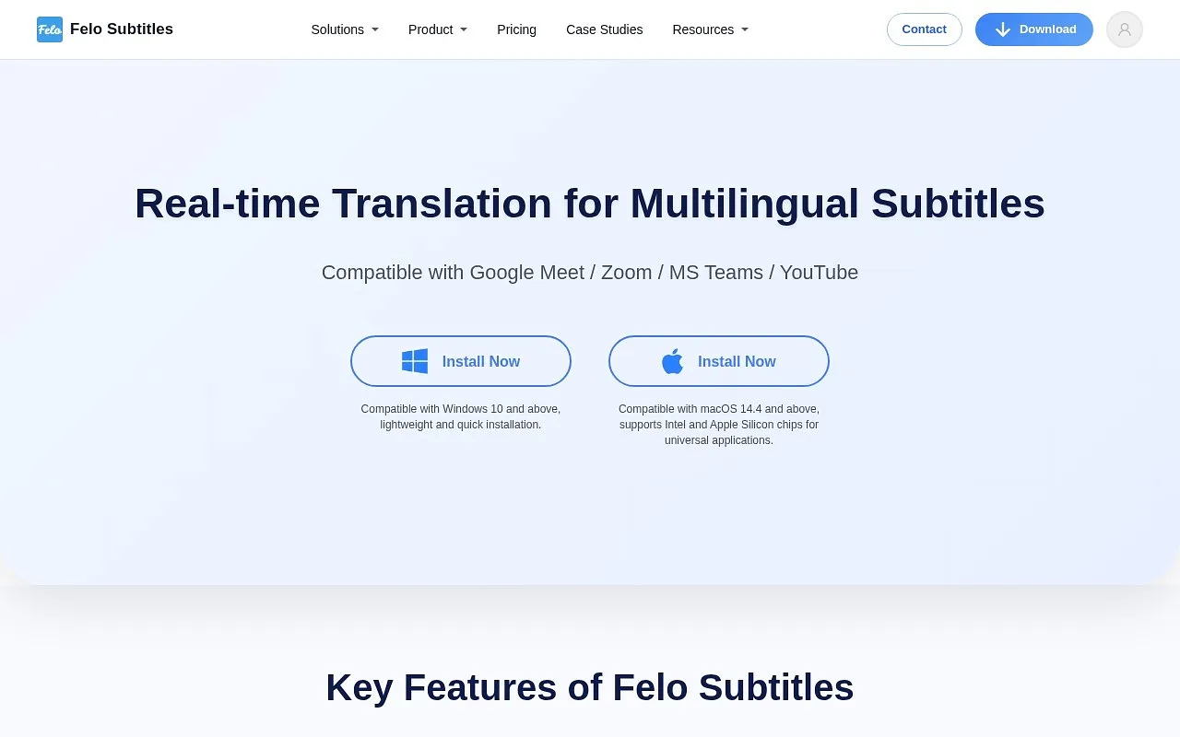
Task: Open the Solutions menu label
Action: pos(337,29)
